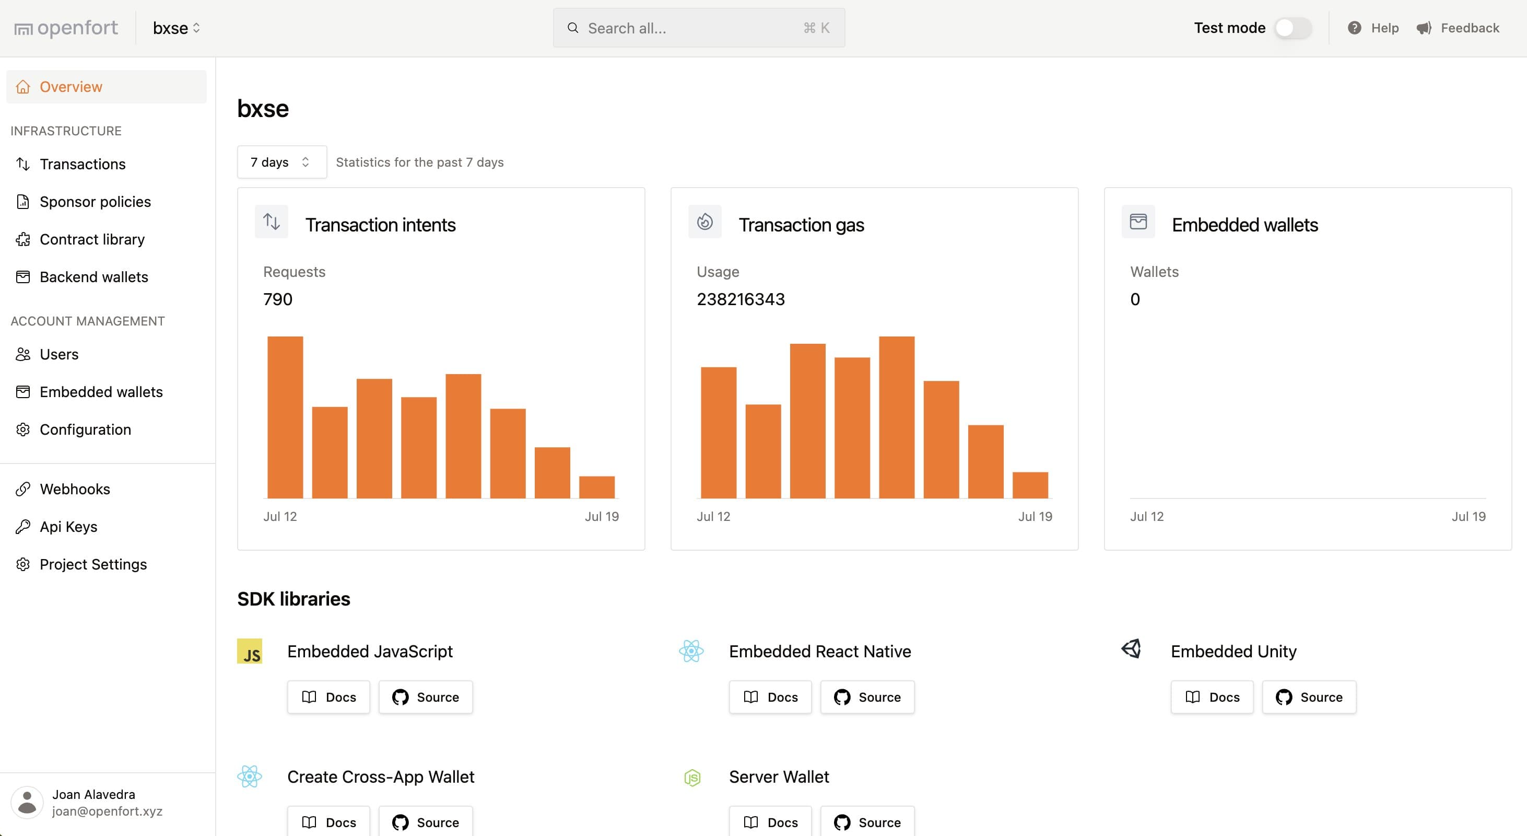Screen dimensions: 1527x836
Task: Click the user avatar icon
Action: [27, 803]
